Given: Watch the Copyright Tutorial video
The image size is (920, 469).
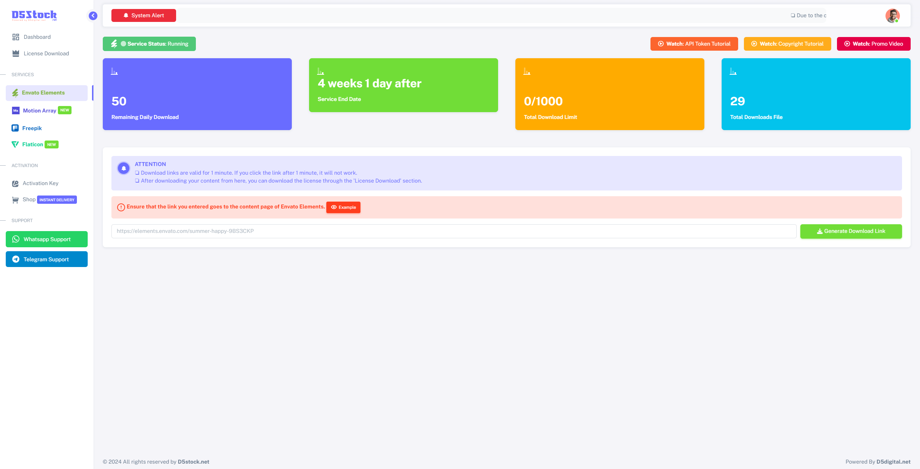Looking at the screenshot, I should tap(787, 44).
